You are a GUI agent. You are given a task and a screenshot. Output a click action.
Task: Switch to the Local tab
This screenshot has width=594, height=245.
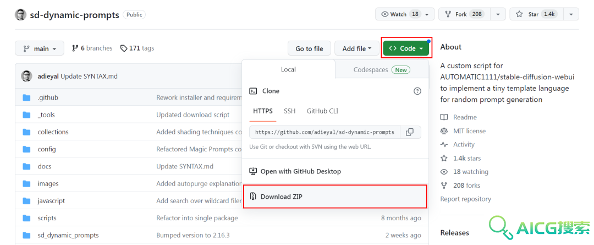pyautogui.click(x=288, y=69)
